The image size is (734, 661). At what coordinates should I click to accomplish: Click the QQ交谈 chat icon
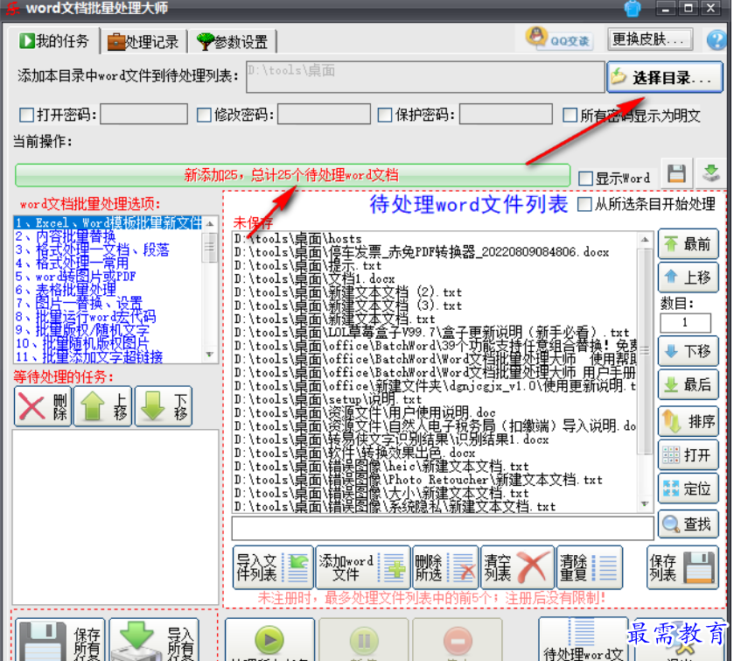click(559, 39)
